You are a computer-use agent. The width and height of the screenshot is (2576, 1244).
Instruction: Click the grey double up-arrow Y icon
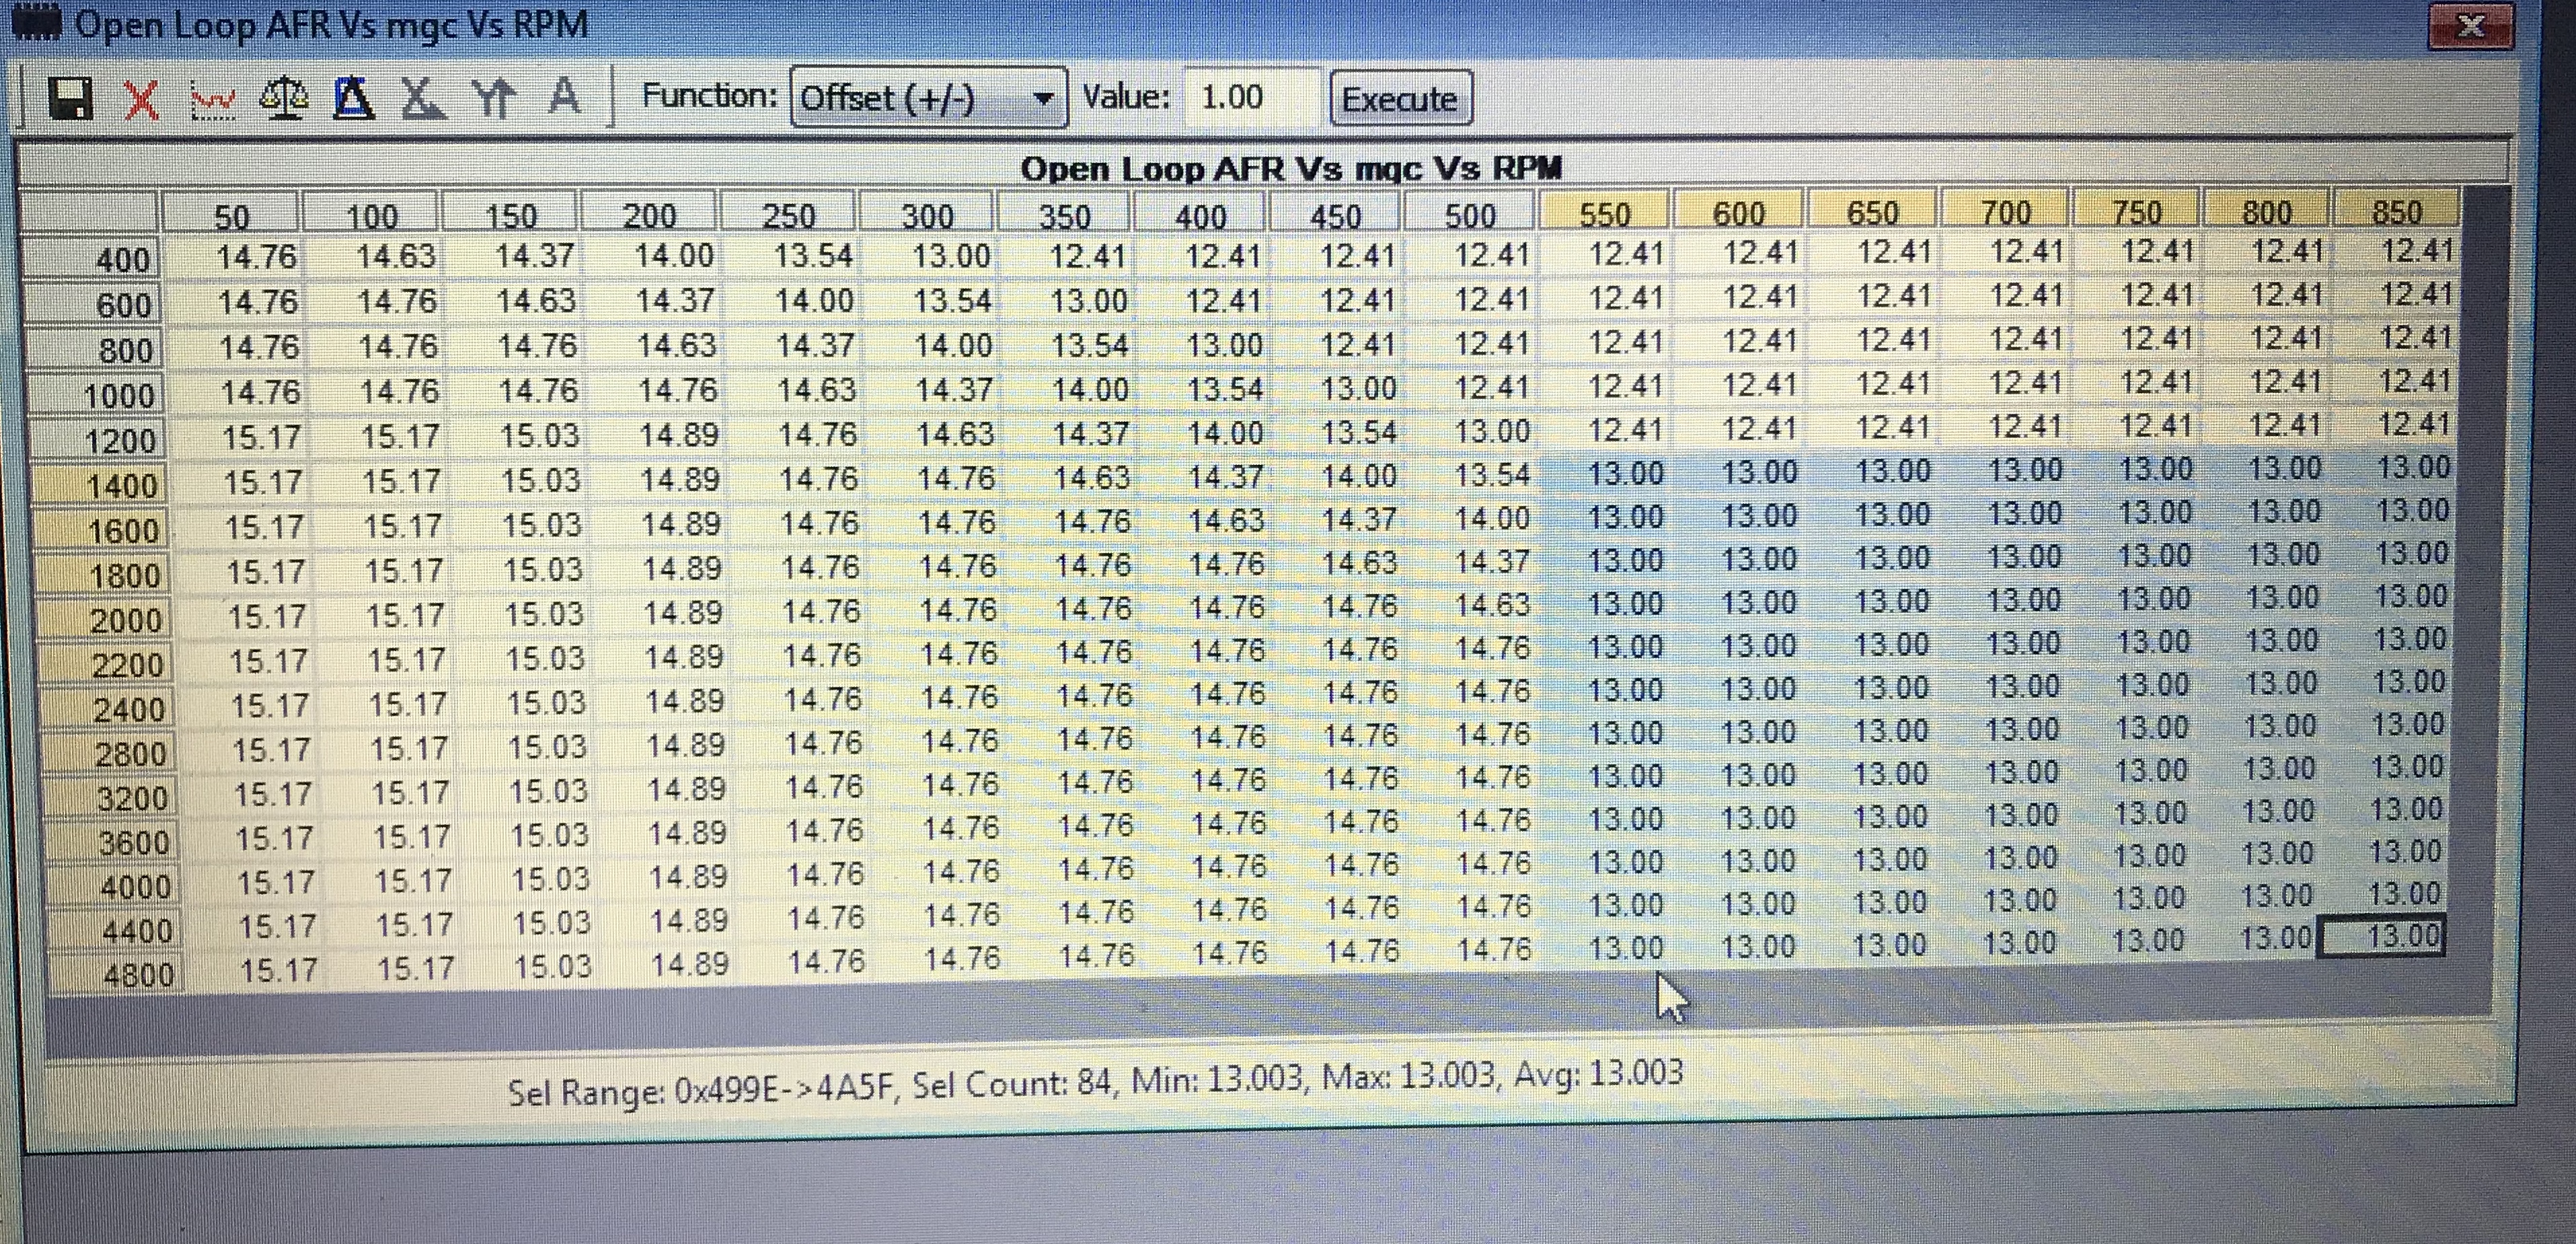click(494, 99)
